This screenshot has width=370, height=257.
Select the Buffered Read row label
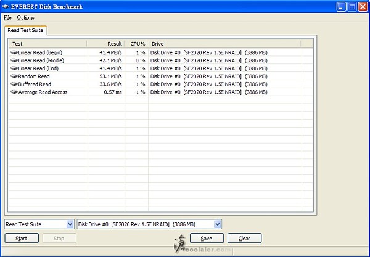click(x=35, y=84)
